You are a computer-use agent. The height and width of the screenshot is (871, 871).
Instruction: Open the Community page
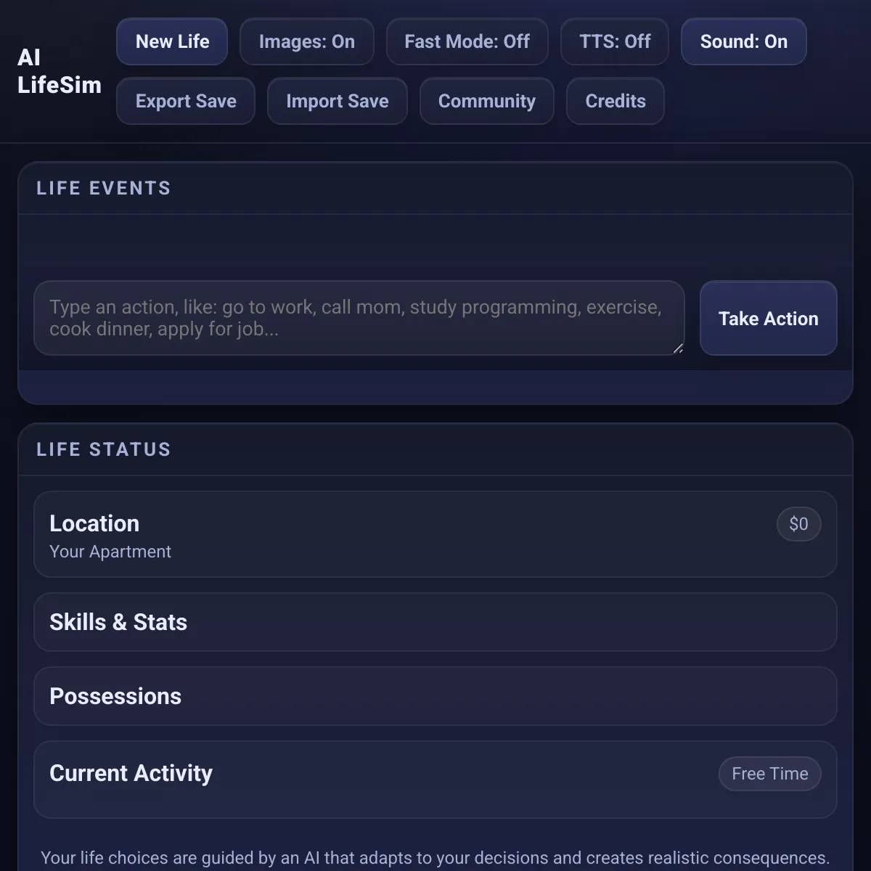[486, 101]
